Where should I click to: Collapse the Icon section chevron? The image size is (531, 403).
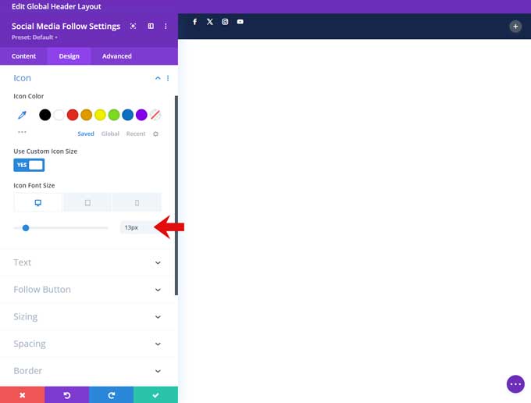[158, 78]
